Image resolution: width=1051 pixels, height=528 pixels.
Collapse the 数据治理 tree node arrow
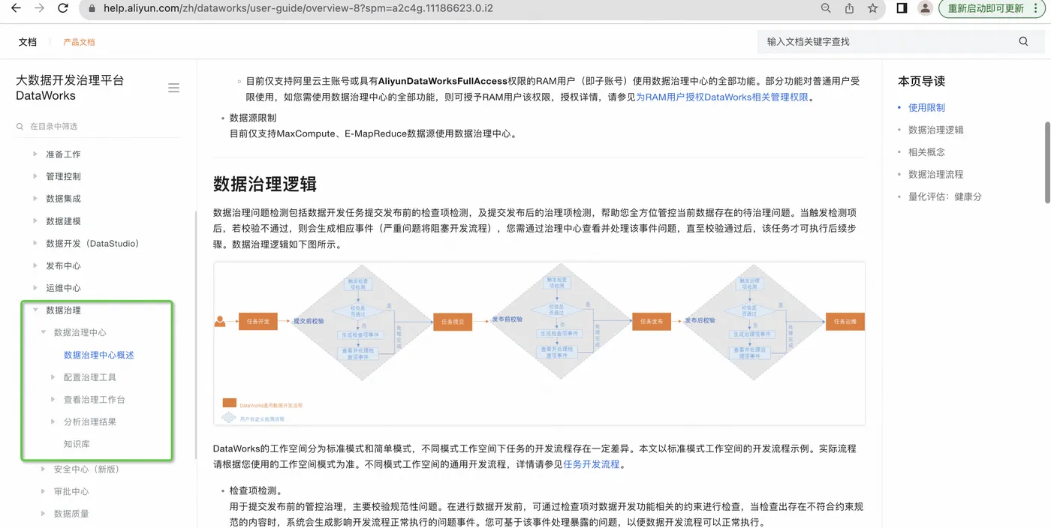pos(35,310)
